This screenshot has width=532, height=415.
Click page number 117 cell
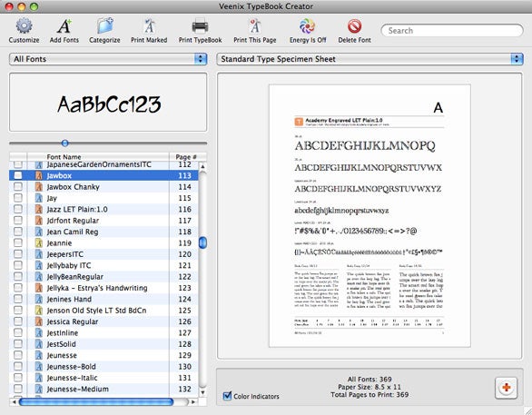185,221
